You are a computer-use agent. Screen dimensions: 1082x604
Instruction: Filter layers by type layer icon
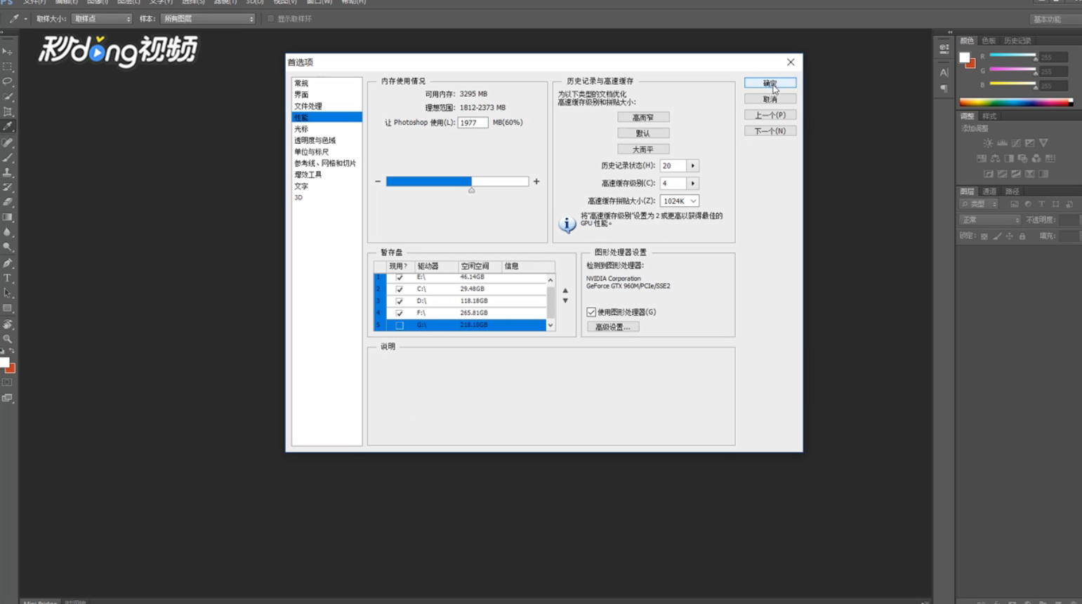pyautogui.click(x=1042, y=204)
